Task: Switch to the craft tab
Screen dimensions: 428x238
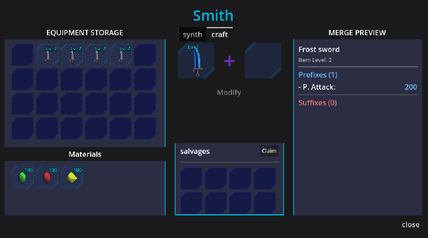Action: point(220,34)
